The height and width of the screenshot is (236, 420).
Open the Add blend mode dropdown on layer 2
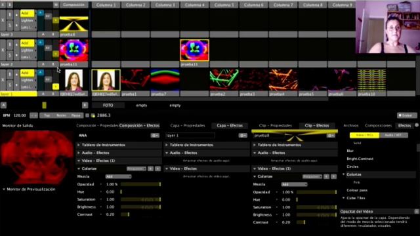(x=28, y=43)
